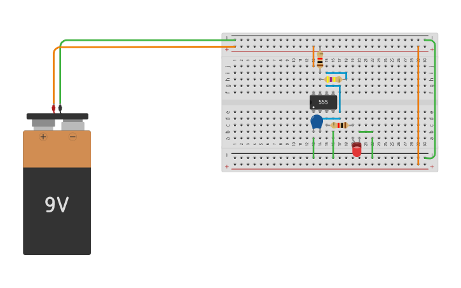Select the resistor with yellow and violet bands

coord(333,79)
